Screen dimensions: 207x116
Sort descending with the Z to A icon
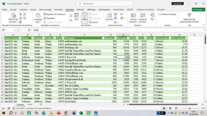coord(71,20)
